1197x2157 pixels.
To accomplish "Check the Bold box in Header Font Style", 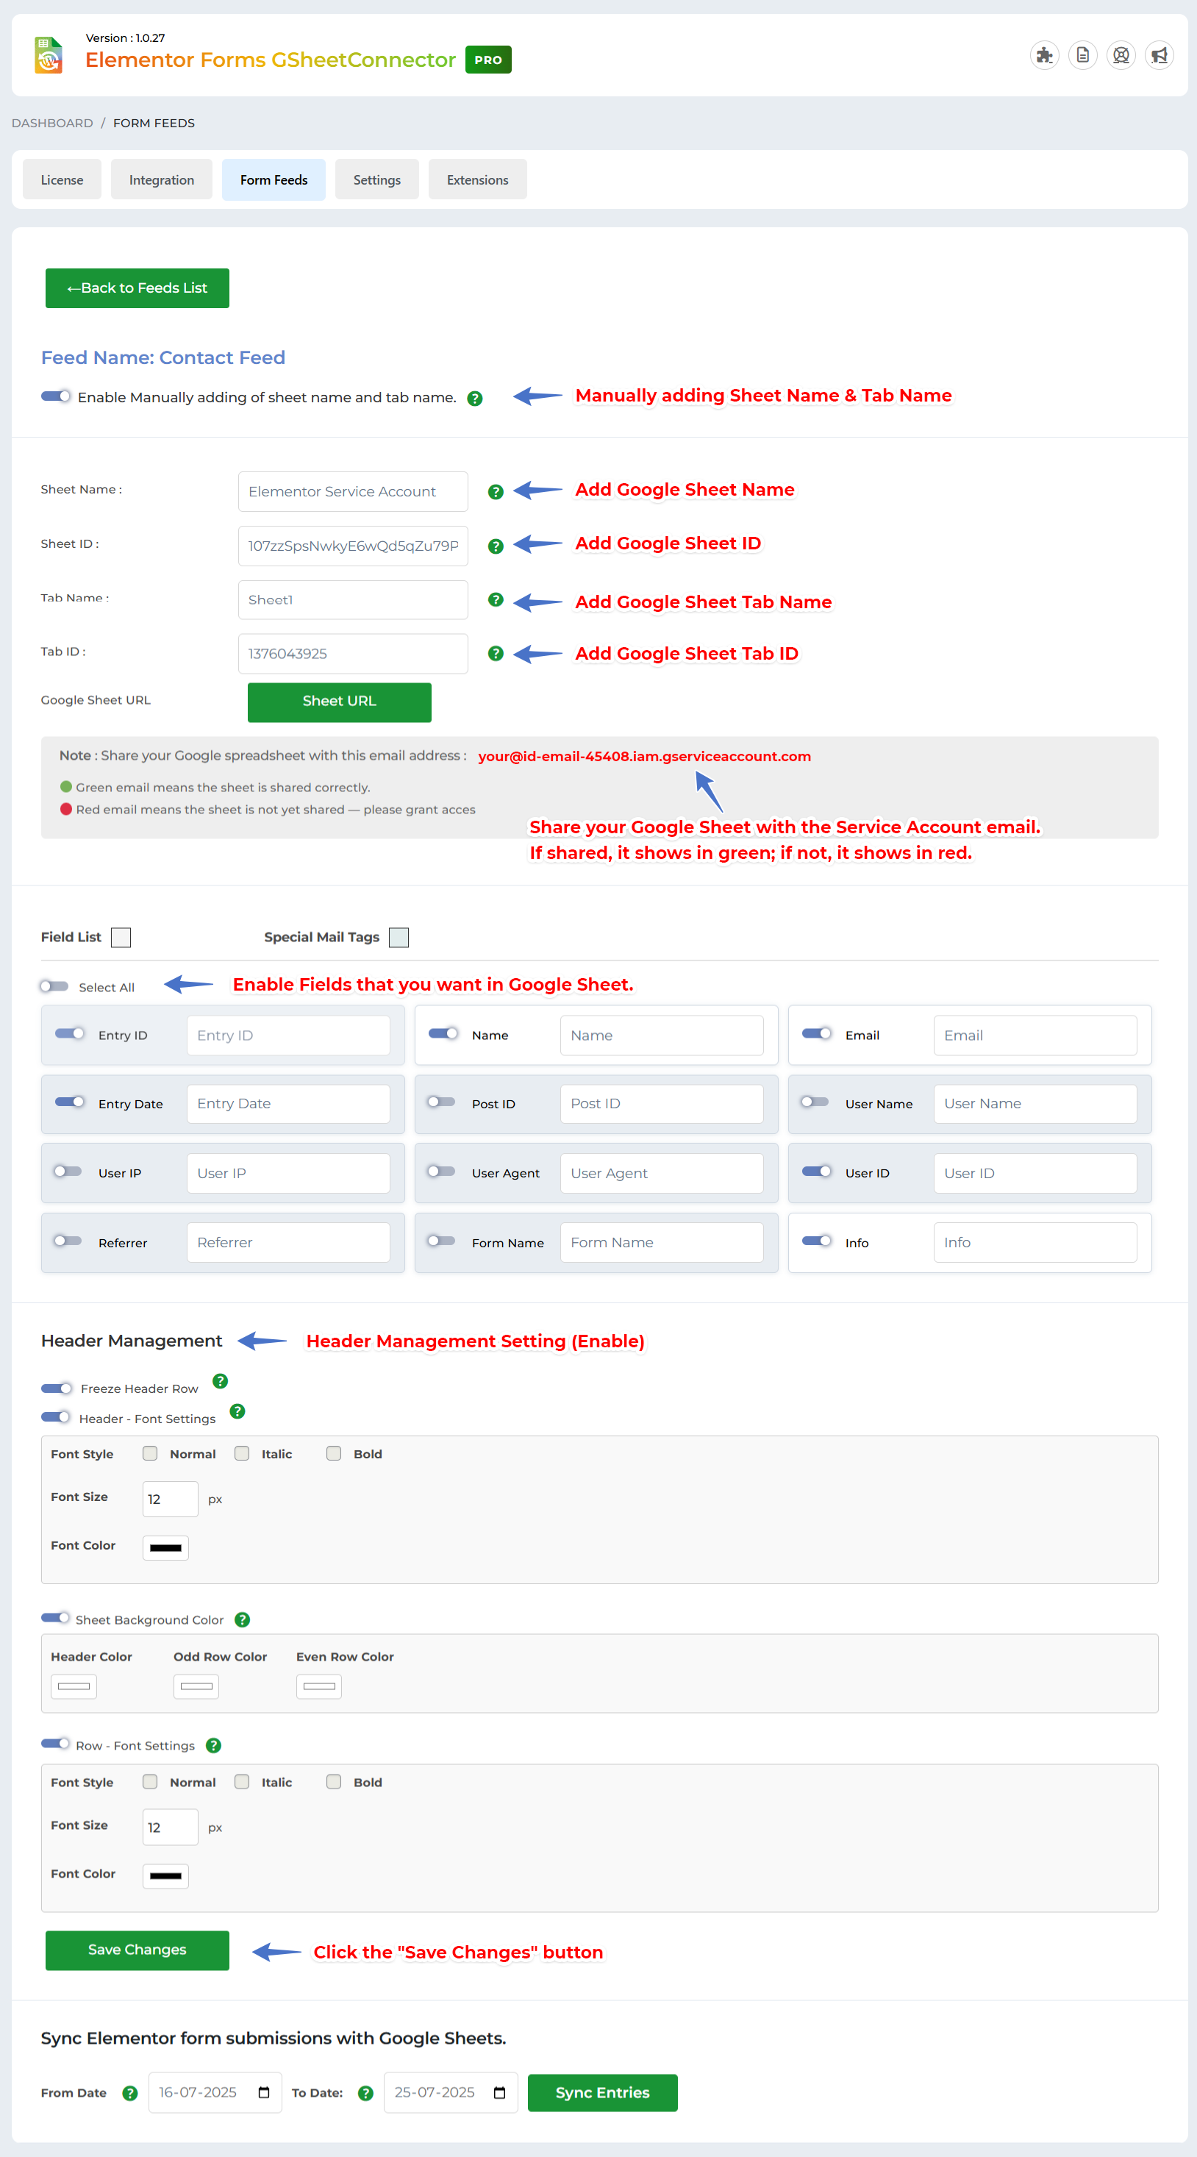I will [x=334, y=1452].
